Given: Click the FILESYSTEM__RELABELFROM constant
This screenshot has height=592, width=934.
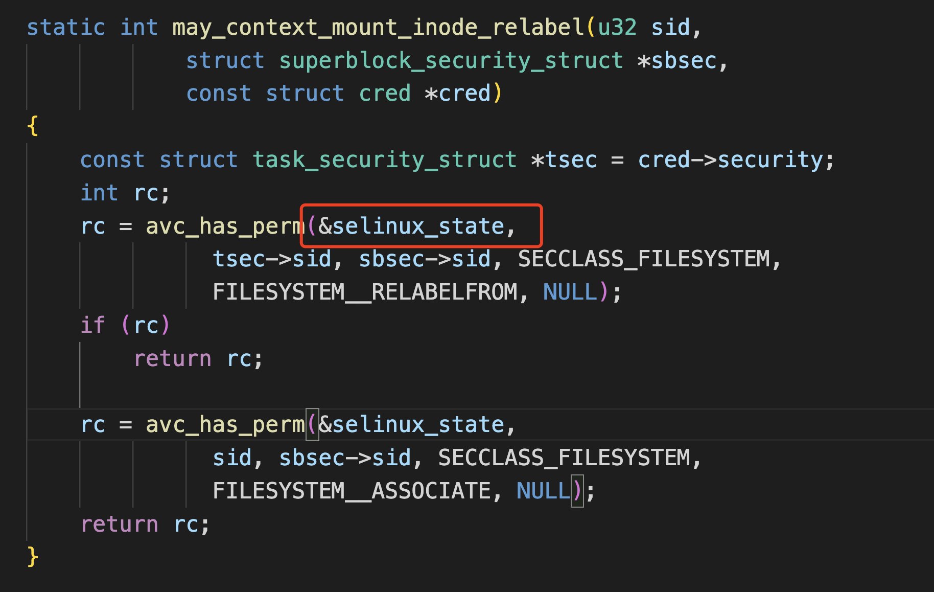Looking at the screenshot, I should [x=365, y=292].
